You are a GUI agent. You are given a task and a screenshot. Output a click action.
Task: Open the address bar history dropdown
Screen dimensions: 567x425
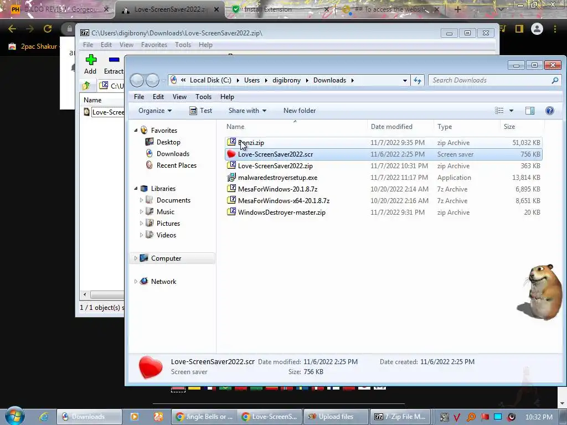coord(405,81)
